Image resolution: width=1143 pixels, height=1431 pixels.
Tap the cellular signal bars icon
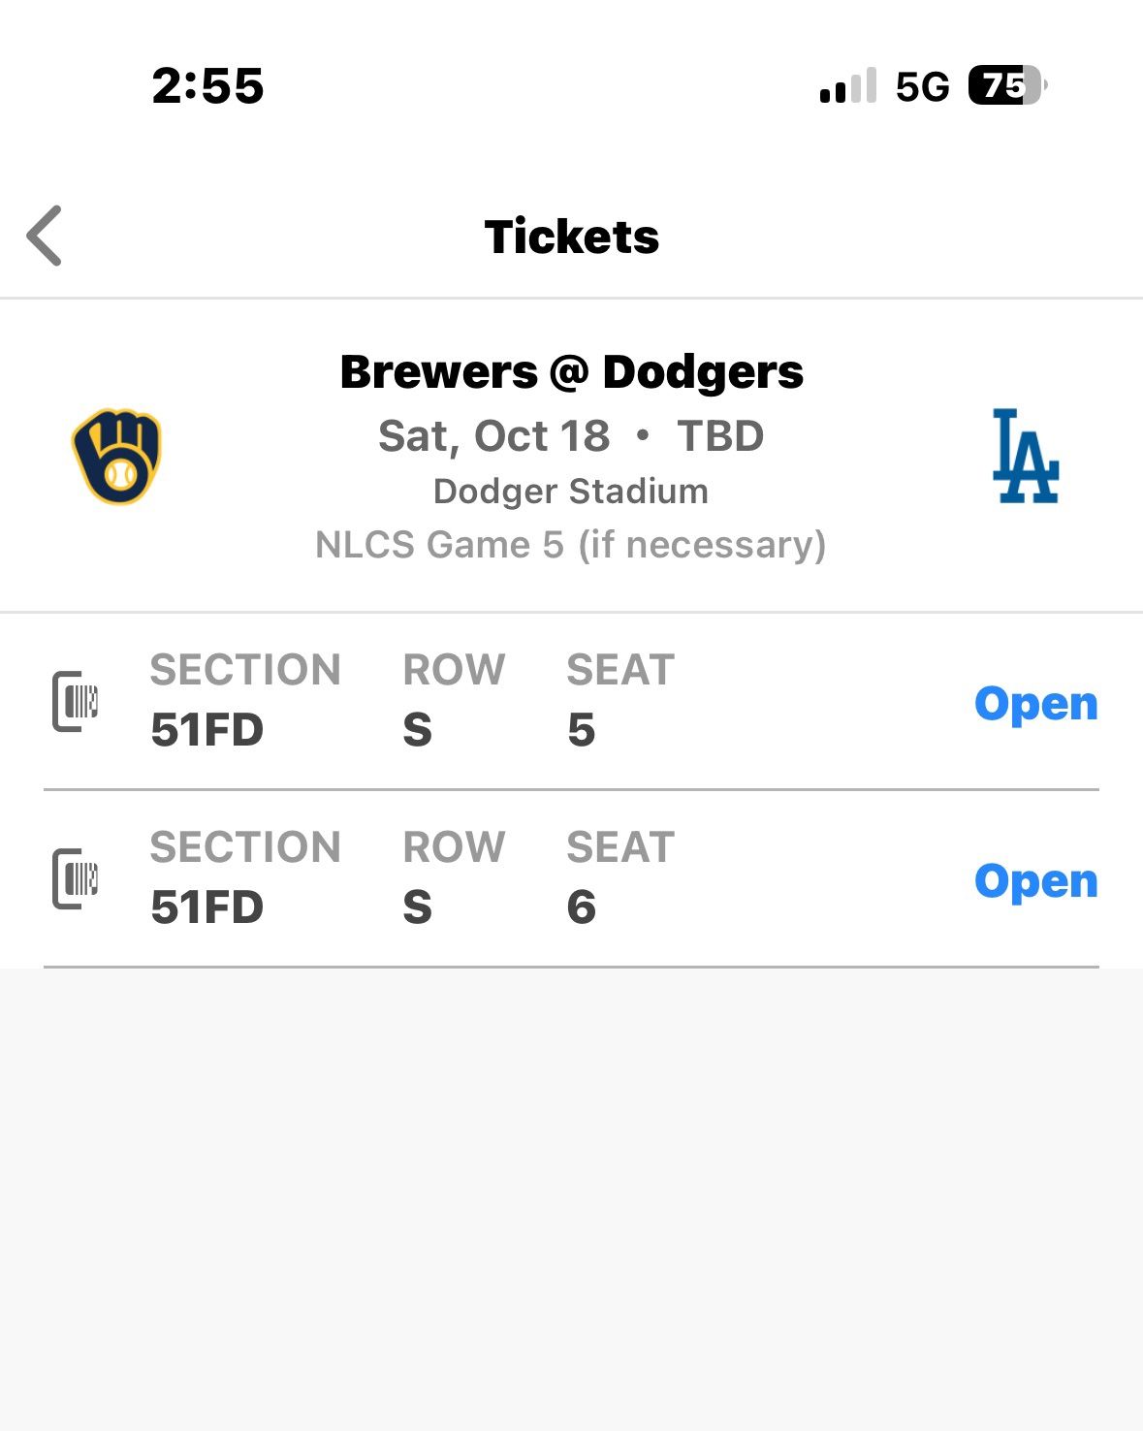pos(848,86)
